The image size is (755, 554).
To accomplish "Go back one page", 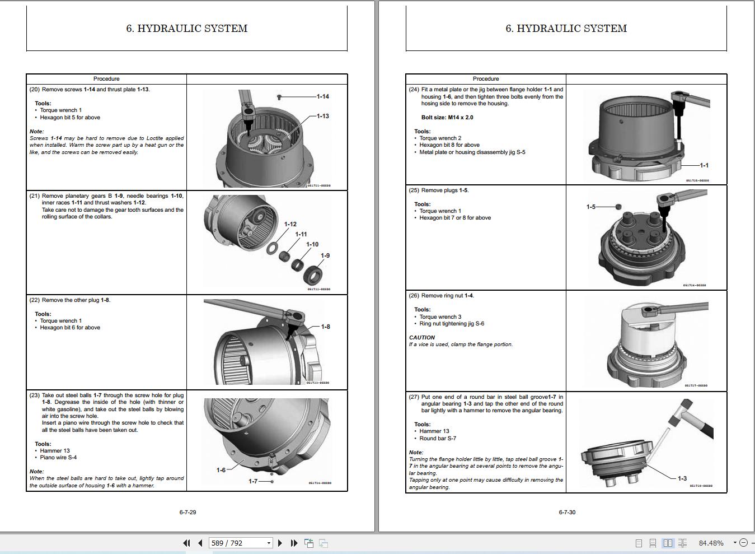I will click(199, 543).
